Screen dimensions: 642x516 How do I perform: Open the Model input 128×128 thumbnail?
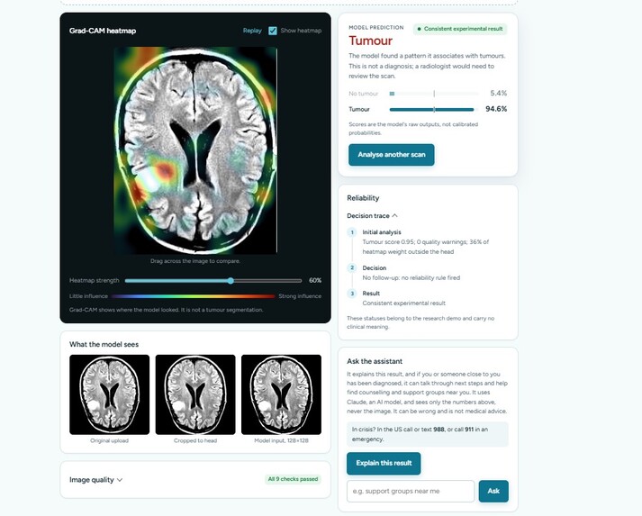(x=281, y=394)
